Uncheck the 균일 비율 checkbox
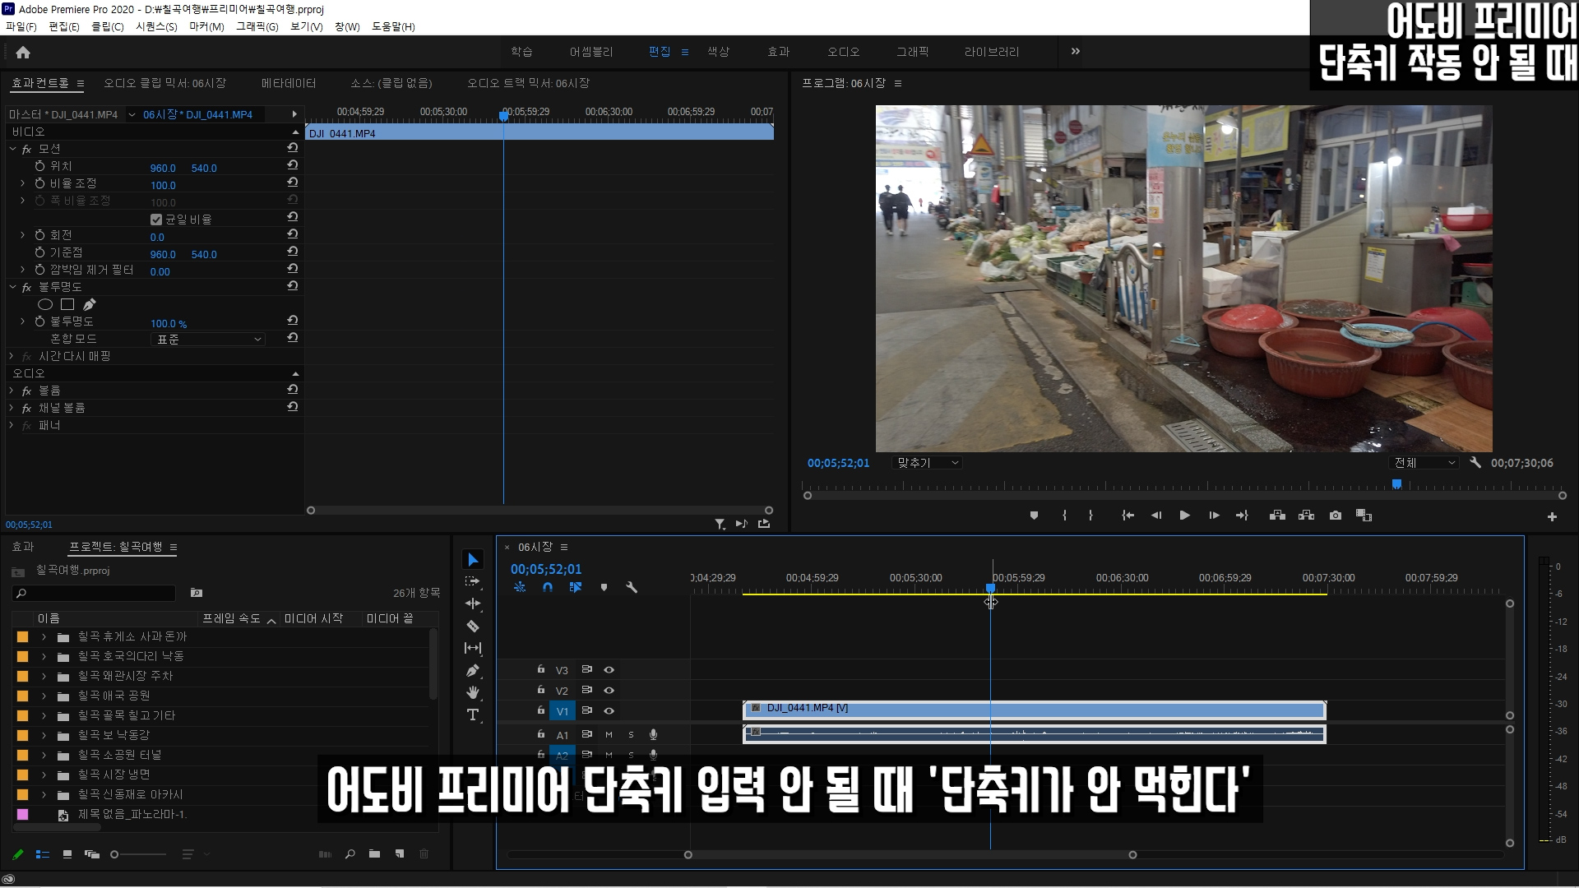The image size is (1579, 888). click(x=156, y=220)
